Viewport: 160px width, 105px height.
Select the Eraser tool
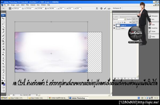(x=3, y=47)
